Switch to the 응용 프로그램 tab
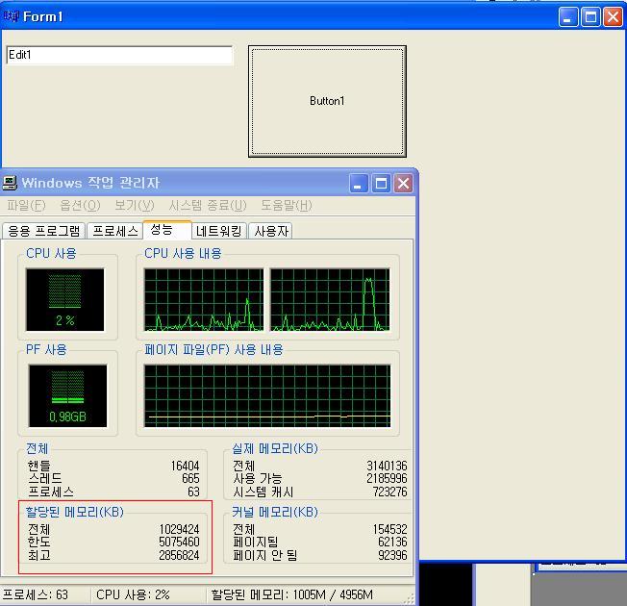The image size is (627, 606). (x=44, y=231)
